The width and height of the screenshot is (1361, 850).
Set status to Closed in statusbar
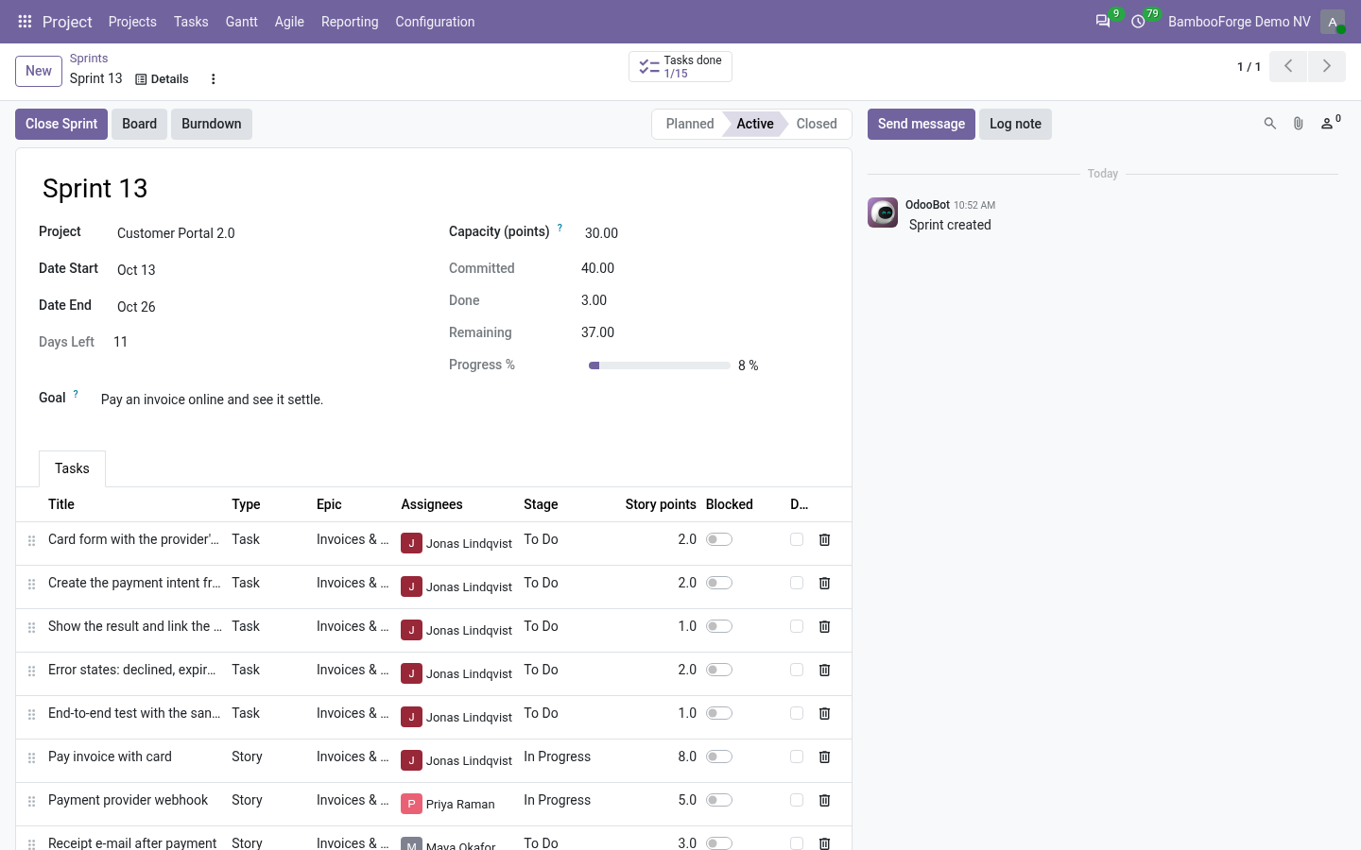point(817,124)
